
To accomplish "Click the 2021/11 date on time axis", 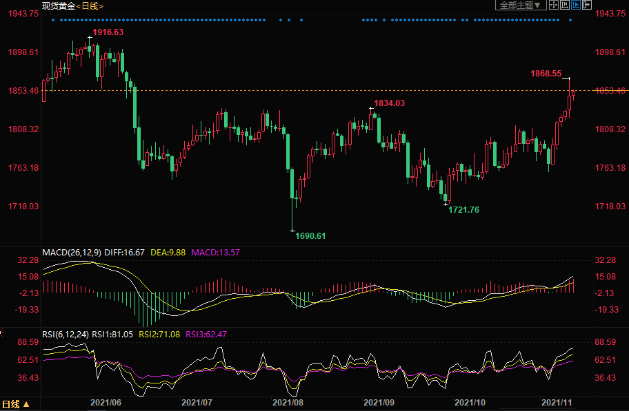I will tap(557, 401).
